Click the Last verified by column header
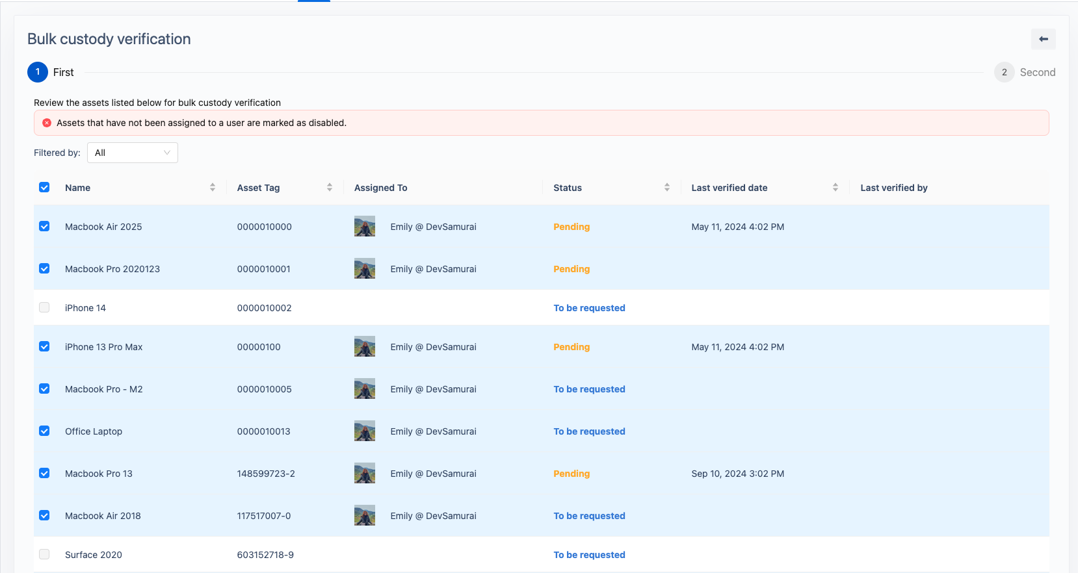This screenshot has width=1078, height=573. pos(894,188)
